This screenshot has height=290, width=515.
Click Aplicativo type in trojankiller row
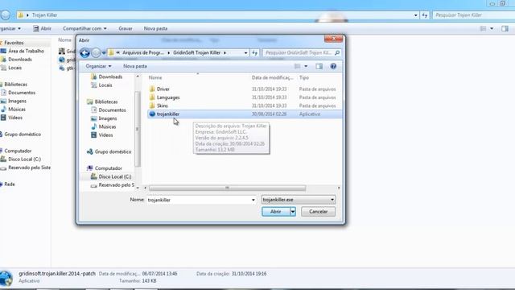click(310, 114)
